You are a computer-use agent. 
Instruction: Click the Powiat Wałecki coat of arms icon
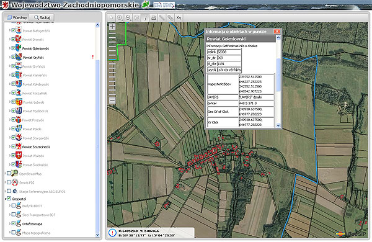pyautogui.click(x=19, y=156)
